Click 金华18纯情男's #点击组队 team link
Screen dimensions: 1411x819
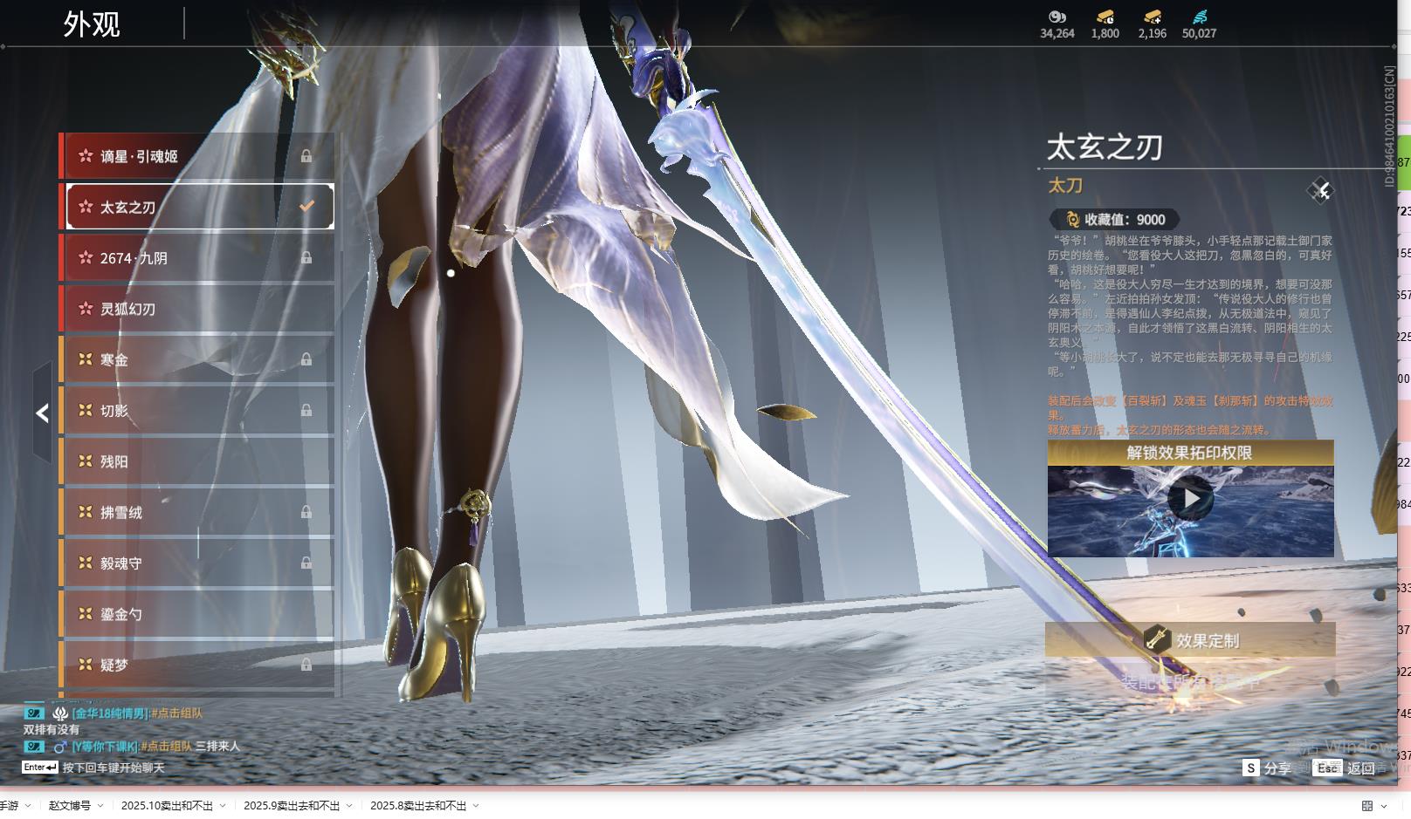[176, 713]
